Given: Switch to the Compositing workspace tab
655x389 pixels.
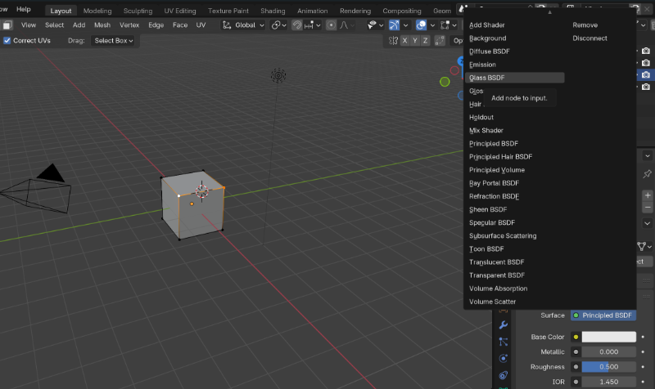Looking at the screenshot, I should [402, 11].
